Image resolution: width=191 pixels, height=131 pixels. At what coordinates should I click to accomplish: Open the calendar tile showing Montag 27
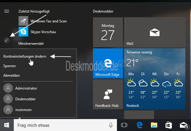[x=108, y=32]
